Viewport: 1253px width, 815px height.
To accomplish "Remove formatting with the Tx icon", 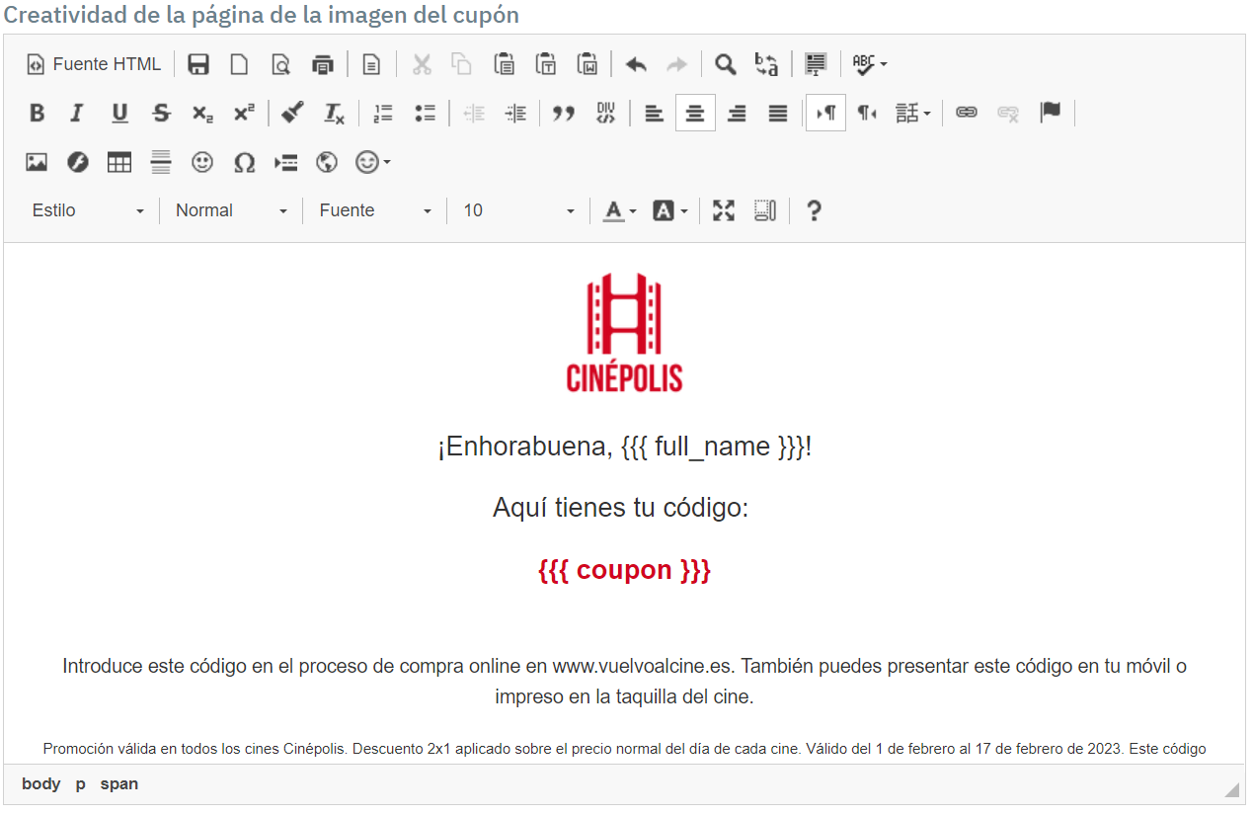I will point(334,113).
